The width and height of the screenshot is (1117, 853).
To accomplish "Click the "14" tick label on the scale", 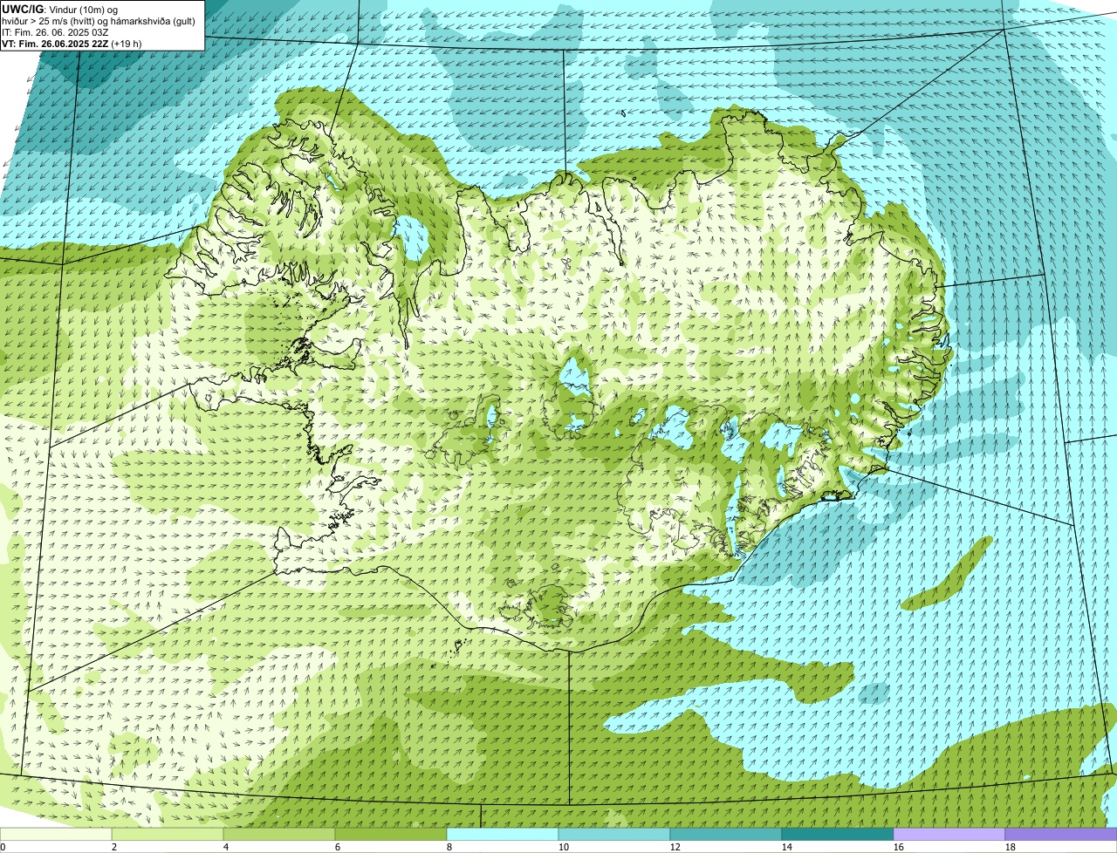I will (787, 847).
